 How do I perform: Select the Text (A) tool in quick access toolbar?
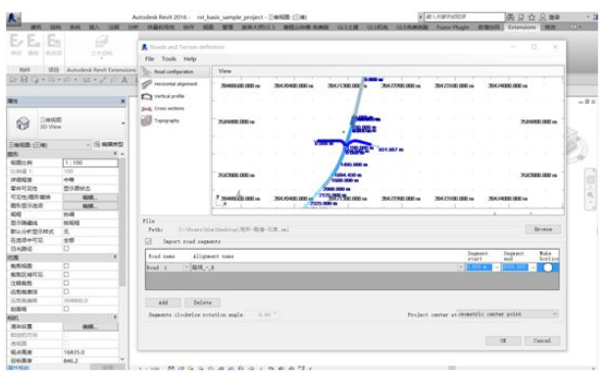coord(125,80)
